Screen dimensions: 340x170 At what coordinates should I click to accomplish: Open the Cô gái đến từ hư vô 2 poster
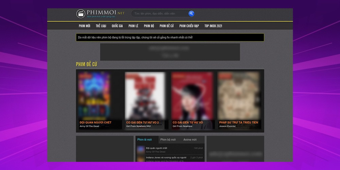pyautogui.click(x=145, y=96)
